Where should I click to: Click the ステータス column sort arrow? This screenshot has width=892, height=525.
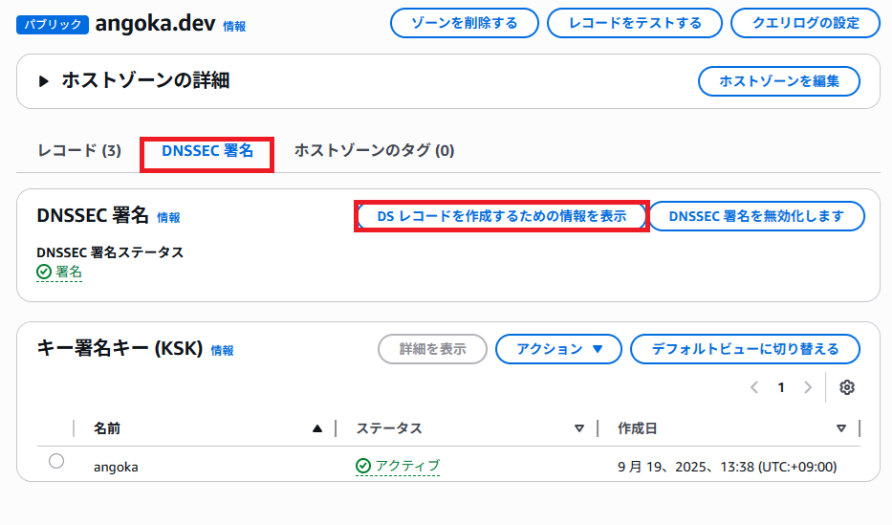click(x=578, y=428)
